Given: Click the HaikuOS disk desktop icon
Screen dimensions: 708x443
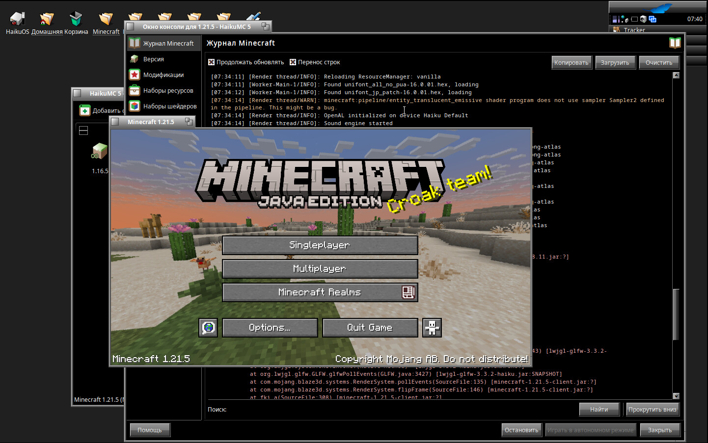Looking at the screenshot, I should 17,20.
